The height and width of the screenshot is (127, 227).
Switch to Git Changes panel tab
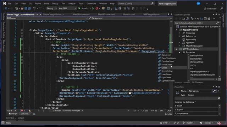(197, 82)
